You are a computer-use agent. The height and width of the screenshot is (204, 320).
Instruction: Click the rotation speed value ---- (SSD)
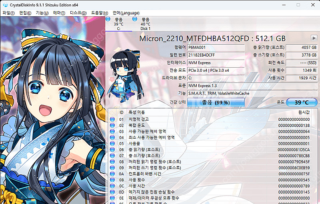pyautogui.click(x=302, y=63)
